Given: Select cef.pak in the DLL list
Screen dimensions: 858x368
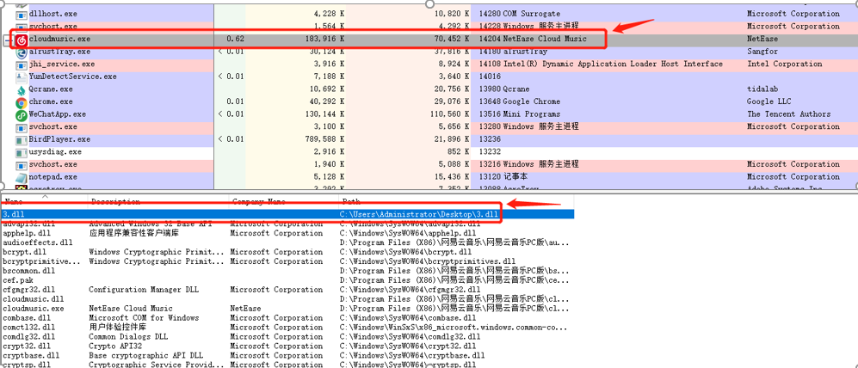Looking at the screenshot, I should click(x=18, y=280).
